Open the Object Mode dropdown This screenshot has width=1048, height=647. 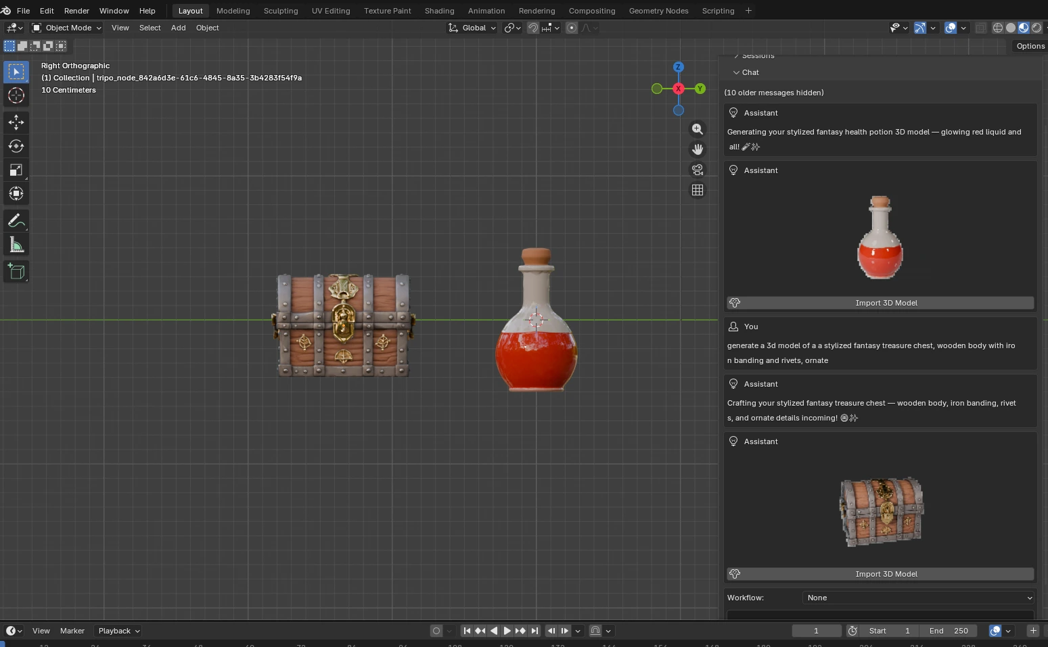pyautogui.click(x=67, y=28)
